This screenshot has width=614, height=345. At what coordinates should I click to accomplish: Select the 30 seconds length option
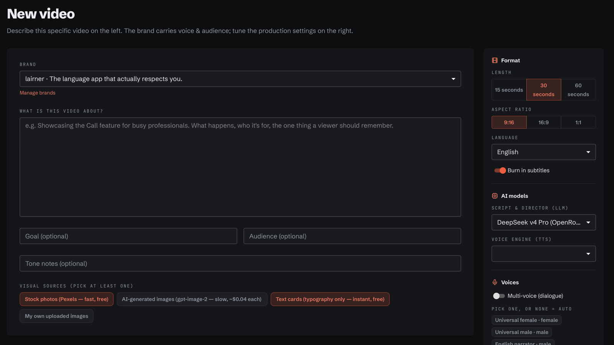[x=543, y=90]
